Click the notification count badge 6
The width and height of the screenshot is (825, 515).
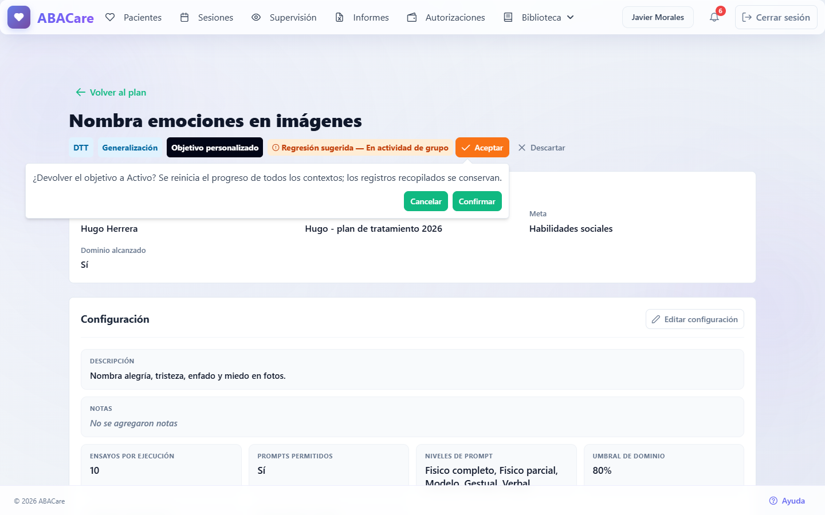tap(721, 11)
